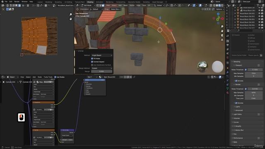265x149 pixels.
Task: Open the Output properties tab icon
Action: tap(228, 45)
